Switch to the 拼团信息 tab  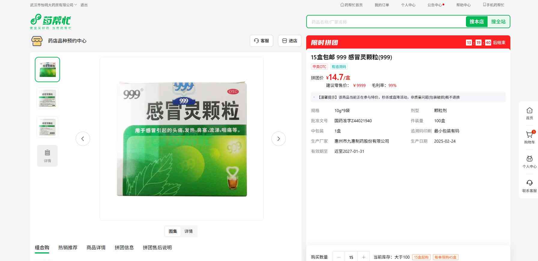tap(124, 248)
